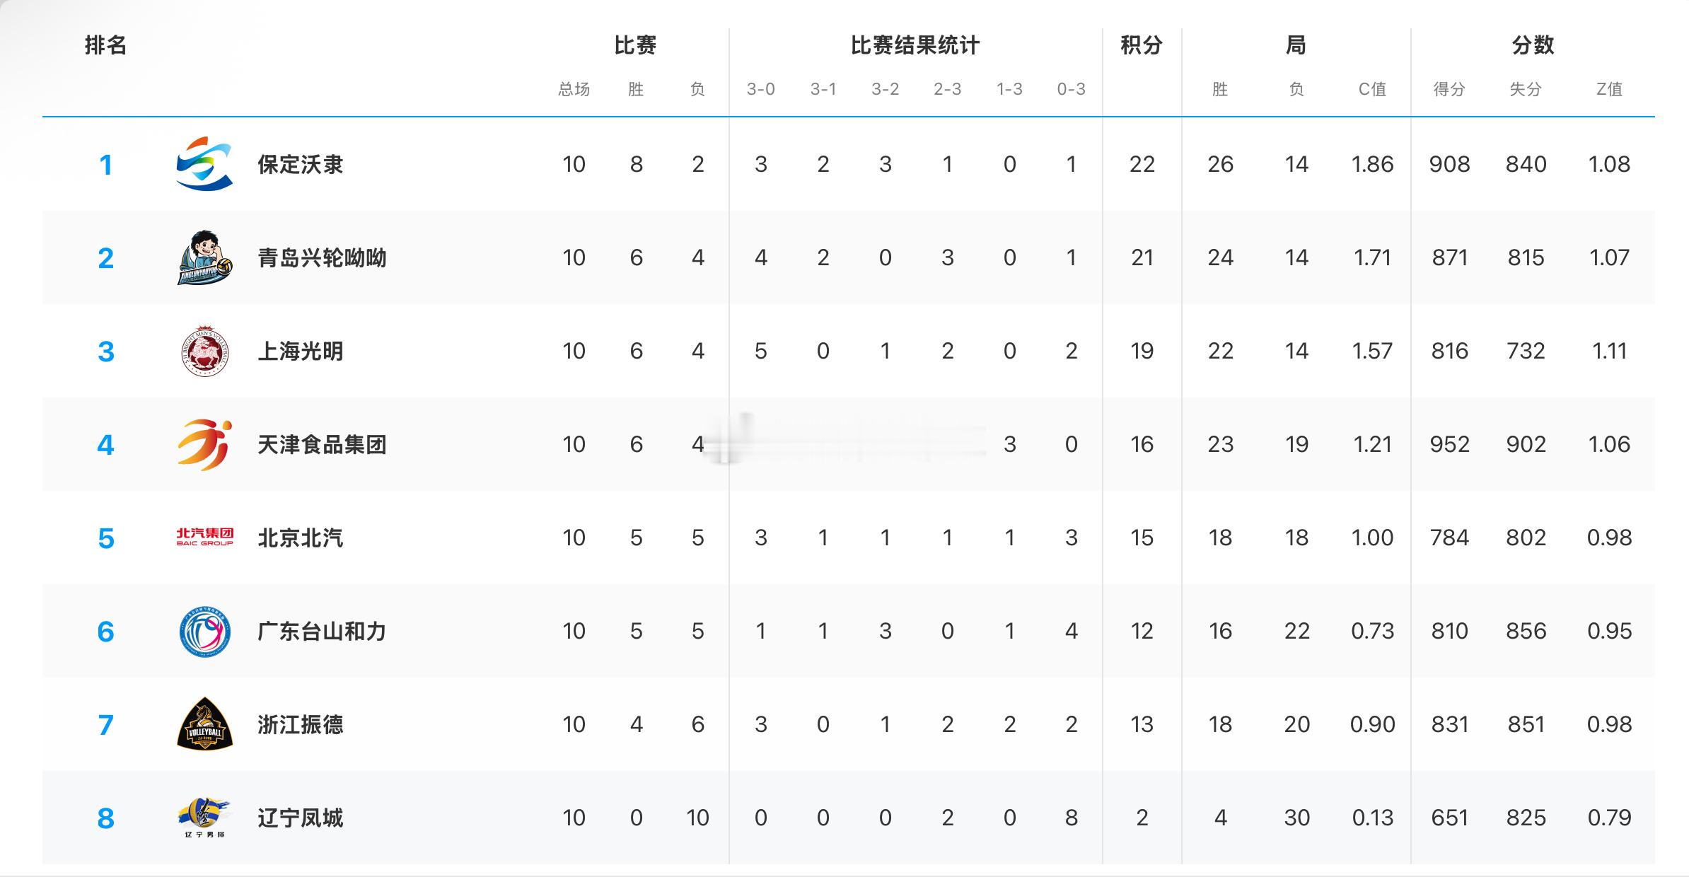Click the 辽宁凤城 team logo
The image size is (1689, 877).
click(204, 818)
